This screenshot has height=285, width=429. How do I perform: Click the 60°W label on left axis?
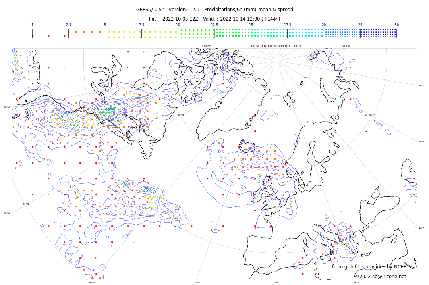coord(7,213)
